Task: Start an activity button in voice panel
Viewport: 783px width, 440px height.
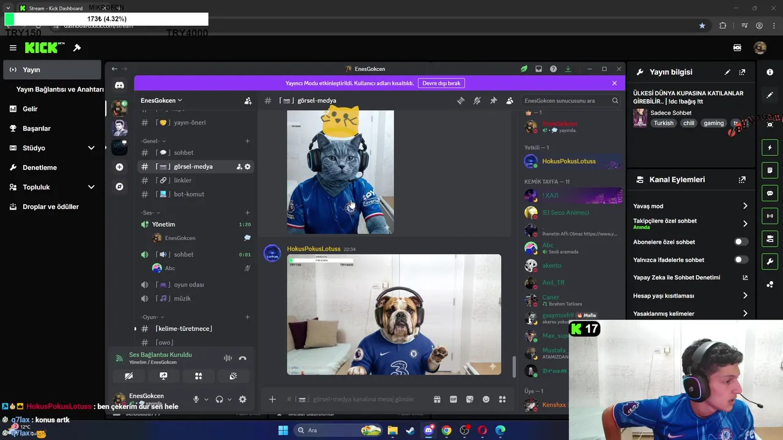Action: [198, 376]
